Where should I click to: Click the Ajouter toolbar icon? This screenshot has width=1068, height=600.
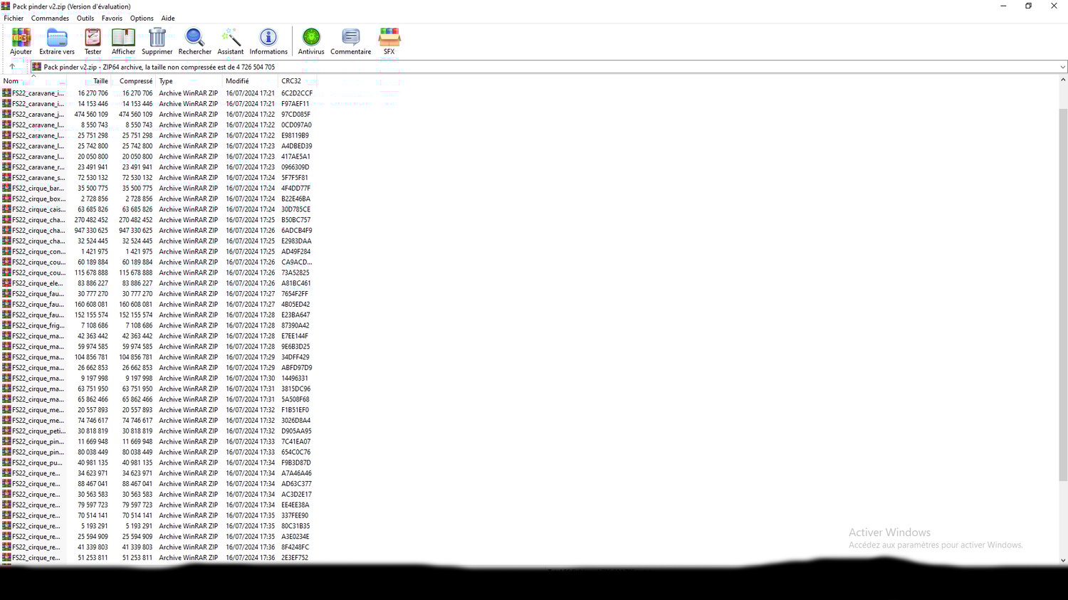pos(21,41)
